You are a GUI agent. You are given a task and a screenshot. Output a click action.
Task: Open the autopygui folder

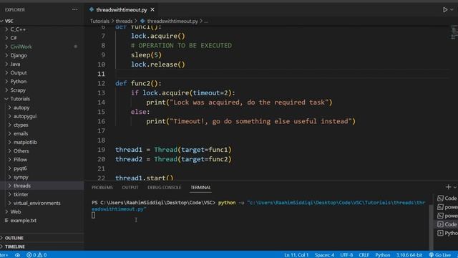[25, 116]
